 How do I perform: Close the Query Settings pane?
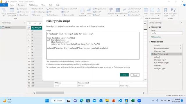click(181, 23)
